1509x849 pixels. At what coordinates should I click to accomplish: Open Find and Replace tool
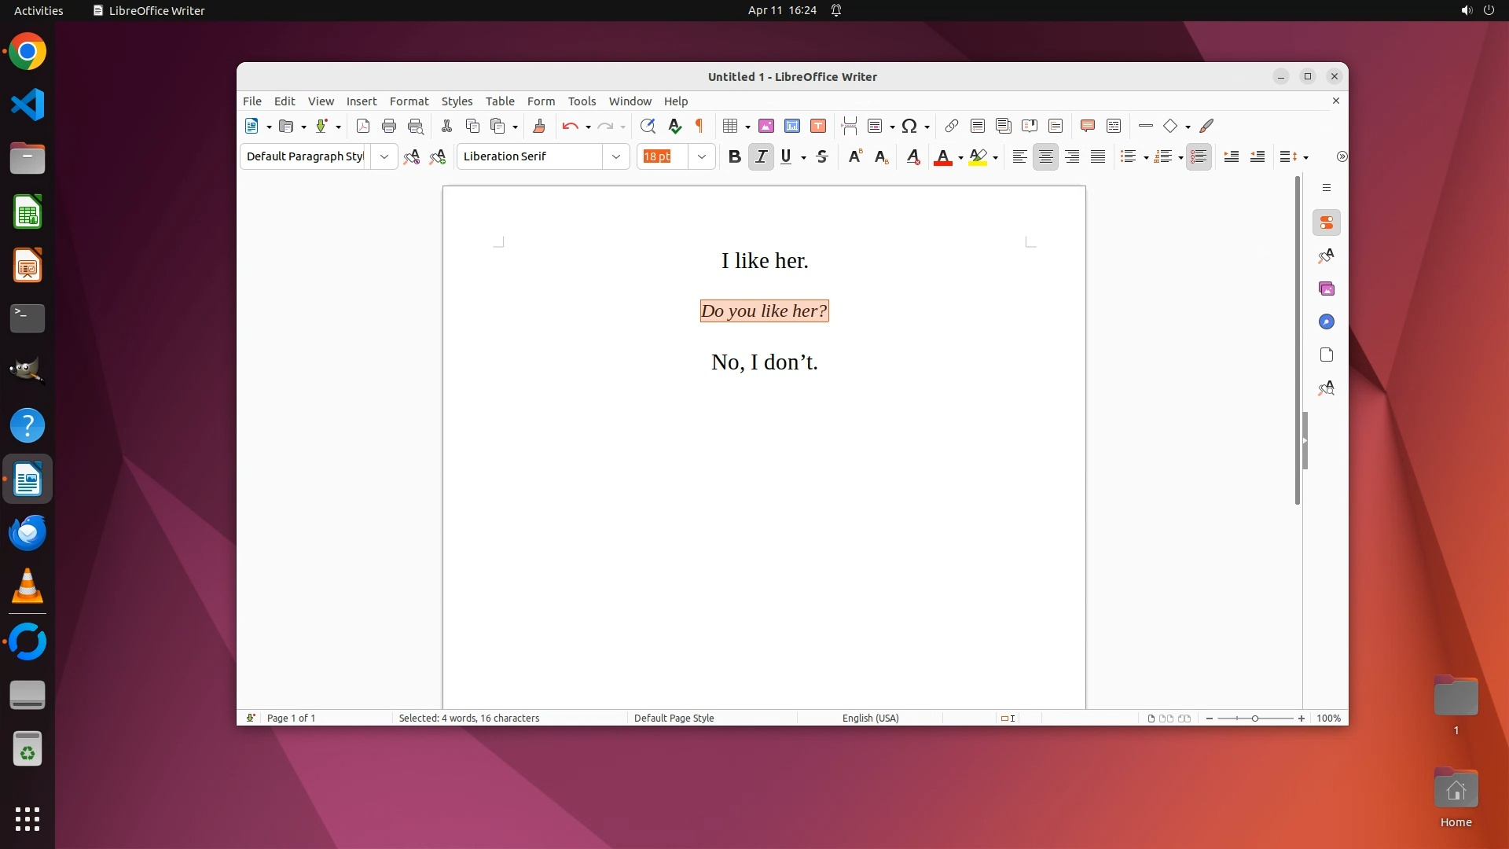tap(648, 126)
